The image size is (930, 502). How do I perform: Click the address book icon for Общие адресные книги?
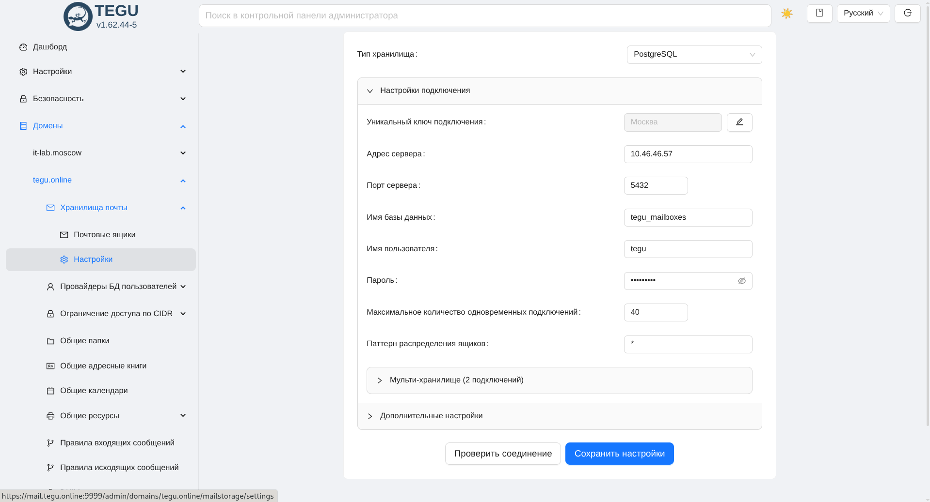tap(50, 365)
